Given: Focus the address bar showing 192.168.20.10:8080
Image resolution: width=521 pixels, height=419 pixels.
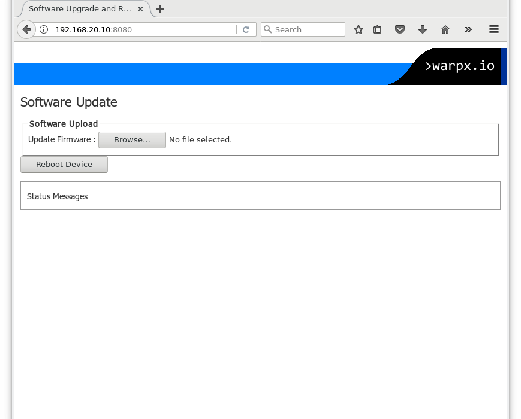Looking at the screenshot, I should coord(144,29).
